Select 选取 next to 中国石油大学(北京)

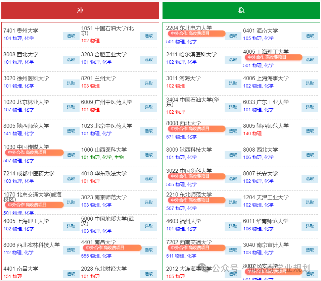148,36
